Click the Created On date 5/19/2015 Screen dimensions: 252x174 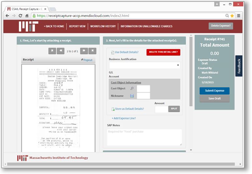(208, 82)
